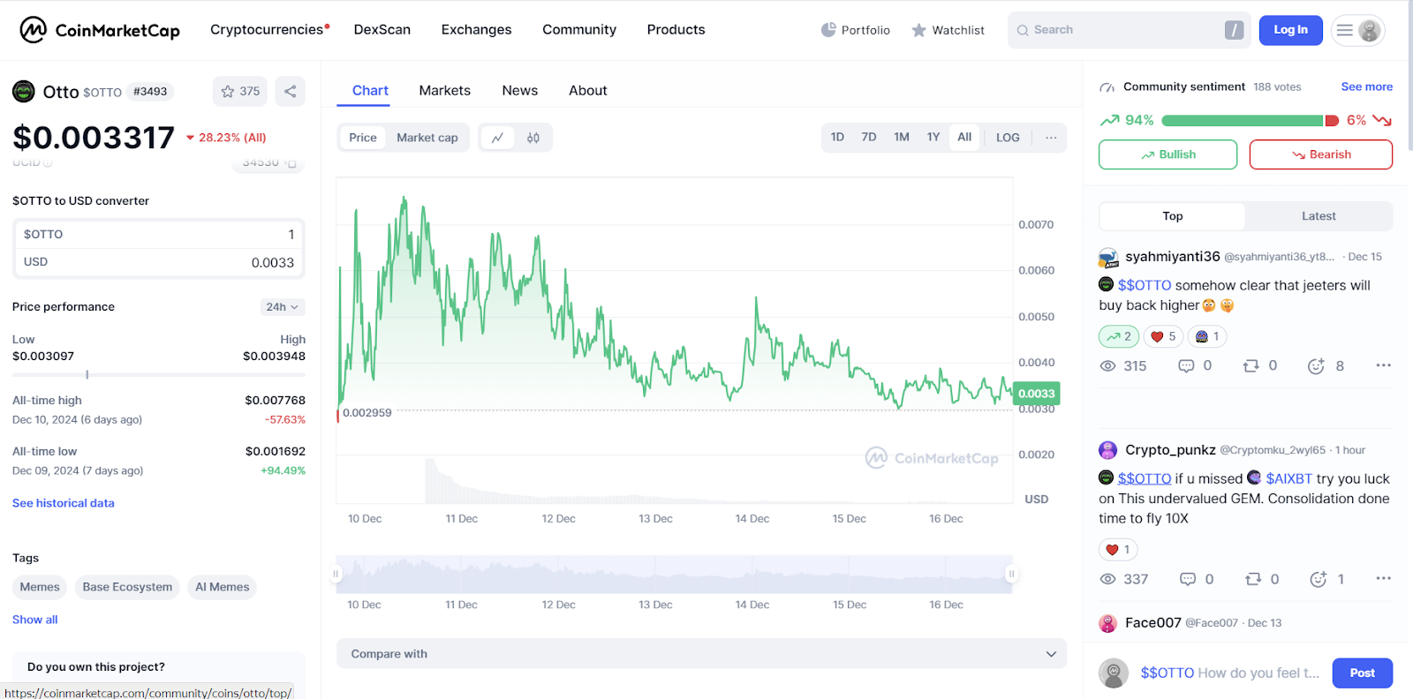
Task: Vote Bullish on community sentiment
Action: coord(1167,154)
